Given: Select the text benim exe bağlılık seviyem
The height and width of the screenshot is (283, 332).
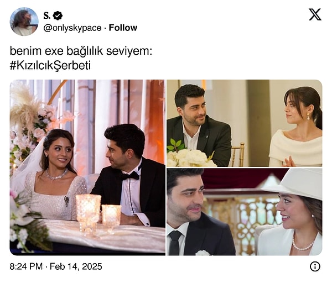Looking at the screenshot, I should click(x=81, y=51).
